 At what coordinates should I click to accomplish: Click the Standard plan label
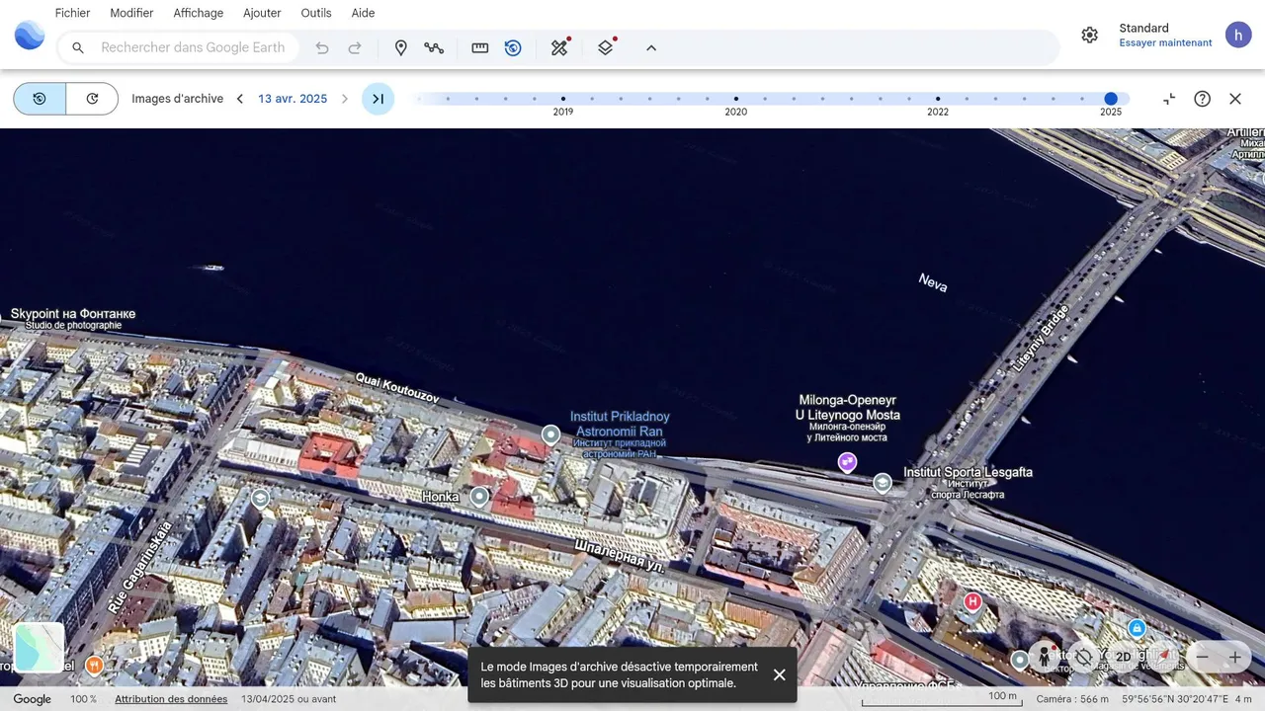[1143, 28]
